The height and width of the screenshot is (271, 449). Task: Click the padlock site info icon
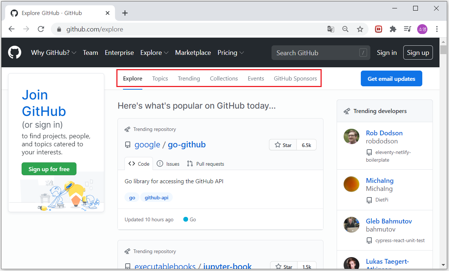59,29
